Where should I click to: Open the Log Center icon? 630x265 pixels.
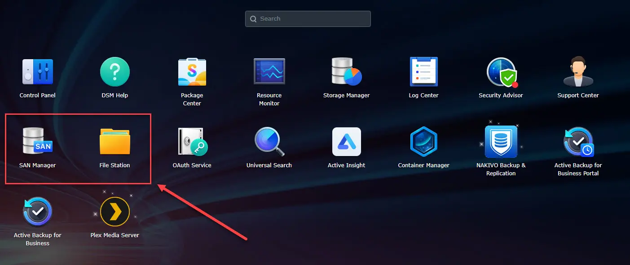click(424, 72)
